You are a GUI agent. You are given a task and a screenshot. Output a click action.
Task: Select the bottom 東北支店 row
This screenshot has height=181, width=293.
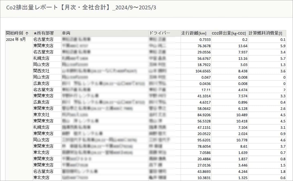44,178
